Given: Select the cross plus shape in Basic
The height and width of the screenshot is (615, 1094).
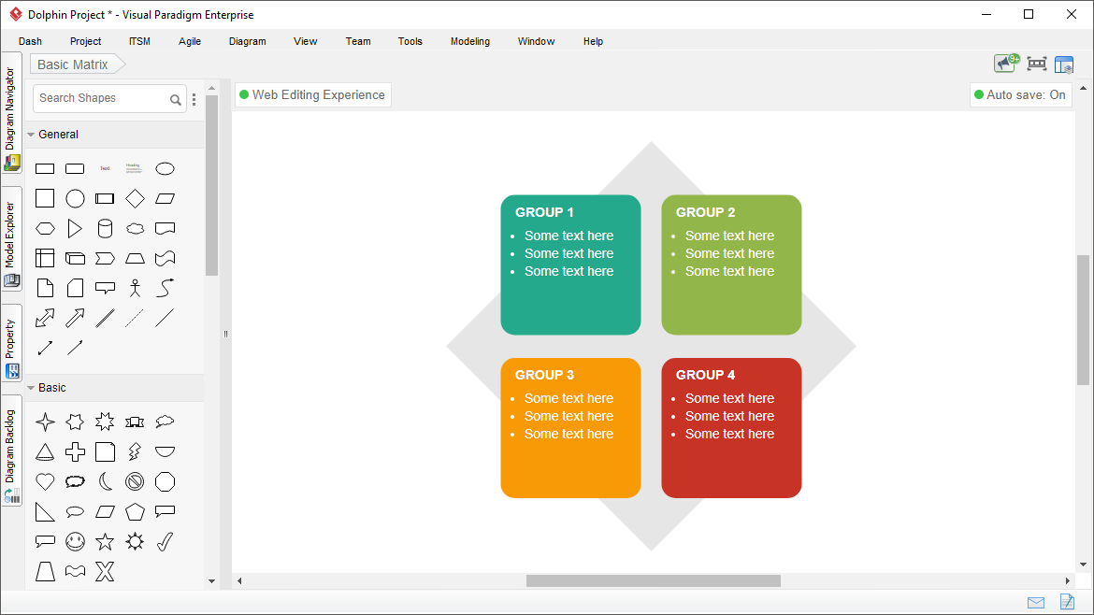Looking at the screenshot, I should point(75,451).
